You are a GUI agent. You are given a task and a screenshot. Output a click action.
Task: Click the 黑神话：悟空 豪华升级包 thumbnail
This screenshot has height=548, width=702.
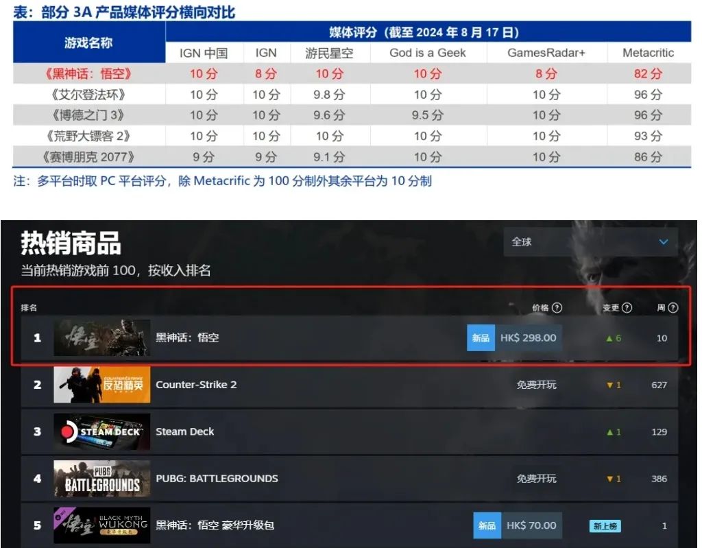point(102,525)
